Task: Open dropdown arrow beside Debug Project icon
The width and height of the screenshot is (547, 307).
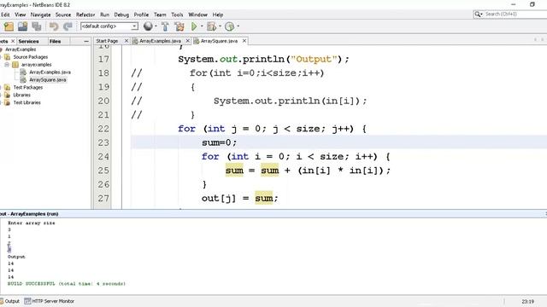Action: pos(221,26)
